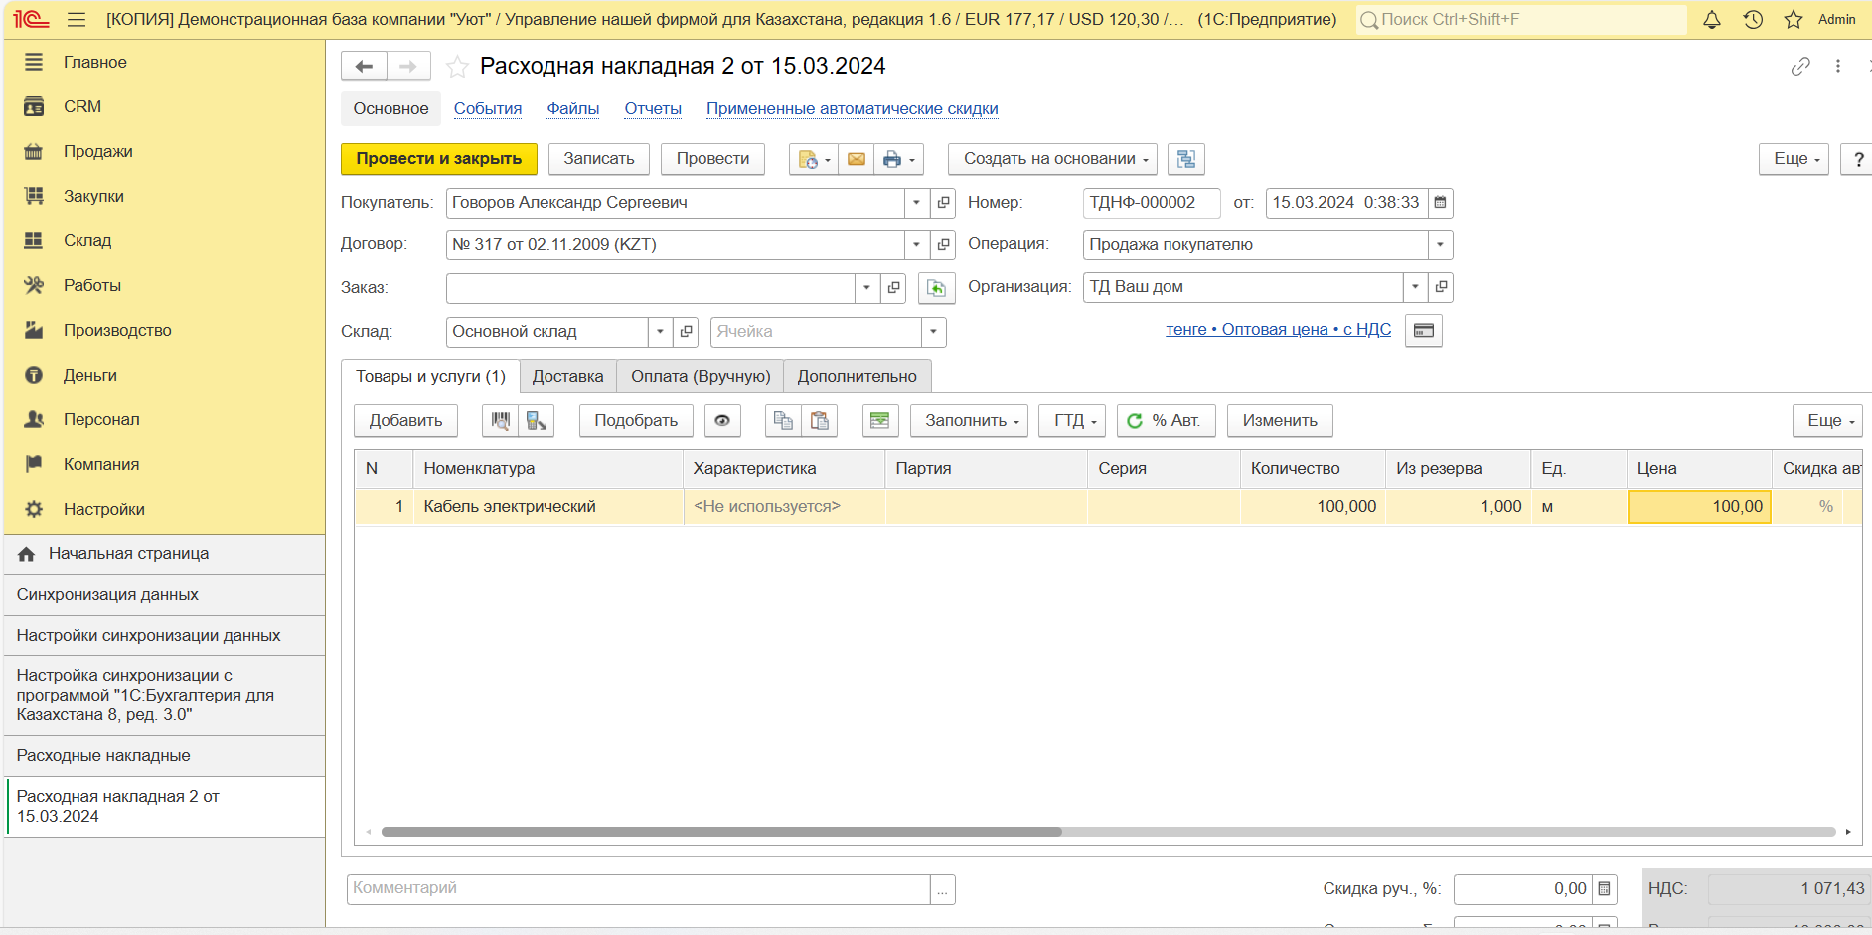This screenshot has width=1872, height=935.
Task: Click the document structure icon
Action: [x=1185, y=159]
